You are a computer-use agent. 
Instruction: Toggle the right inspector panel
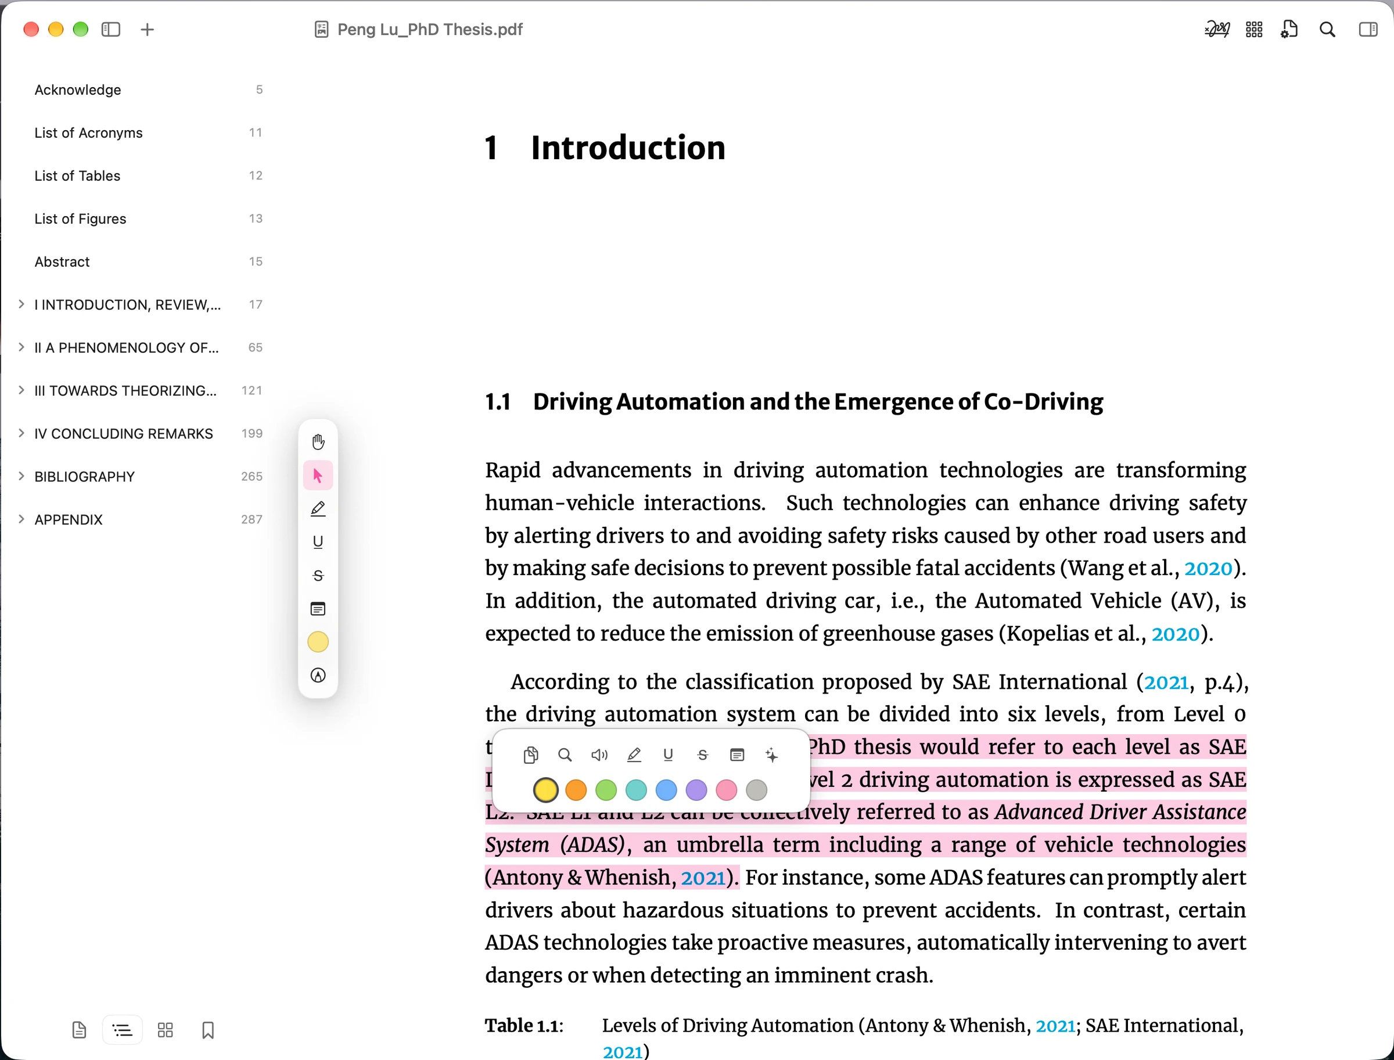pos(1368,29)
